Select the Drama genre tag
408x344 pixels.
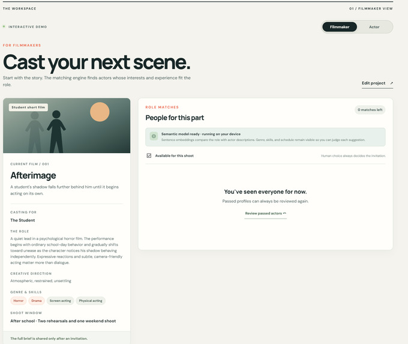37,301
